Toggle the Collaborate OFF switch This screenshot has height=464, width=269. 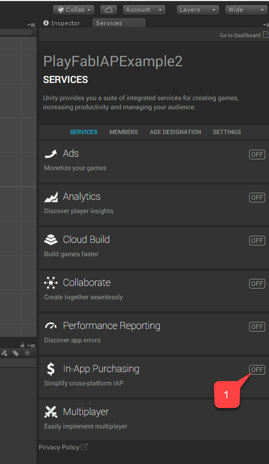(257, 284)
